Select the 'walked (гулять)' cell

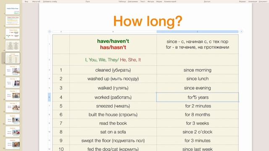point(113,88)
